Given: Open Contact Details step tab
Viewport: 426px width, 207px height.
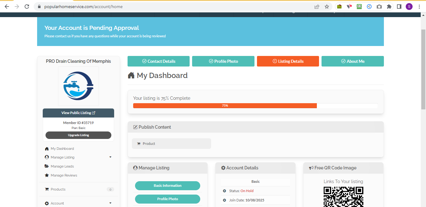Looking at the screenshot, I should 158,61.
